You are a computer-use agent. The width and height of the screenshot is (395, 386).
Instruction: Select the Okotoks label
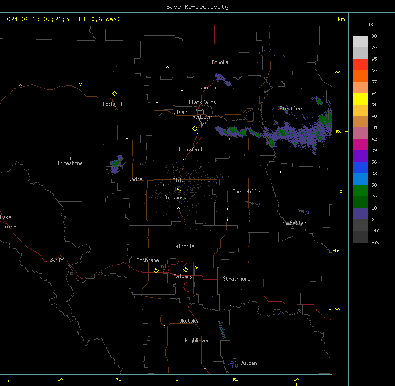[x=189, y=321]
